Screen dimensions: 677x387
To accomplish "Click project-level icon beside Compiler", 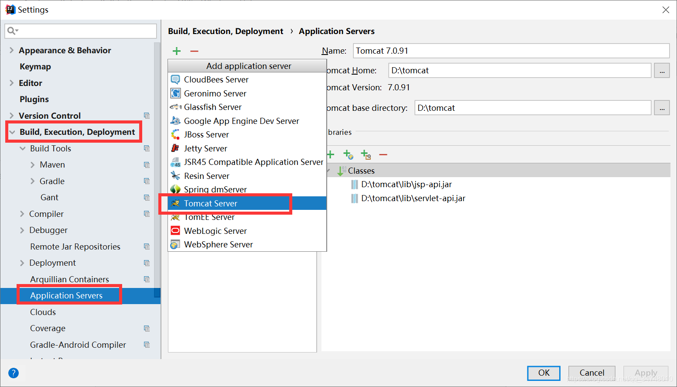I will click(x=147, y=214).
